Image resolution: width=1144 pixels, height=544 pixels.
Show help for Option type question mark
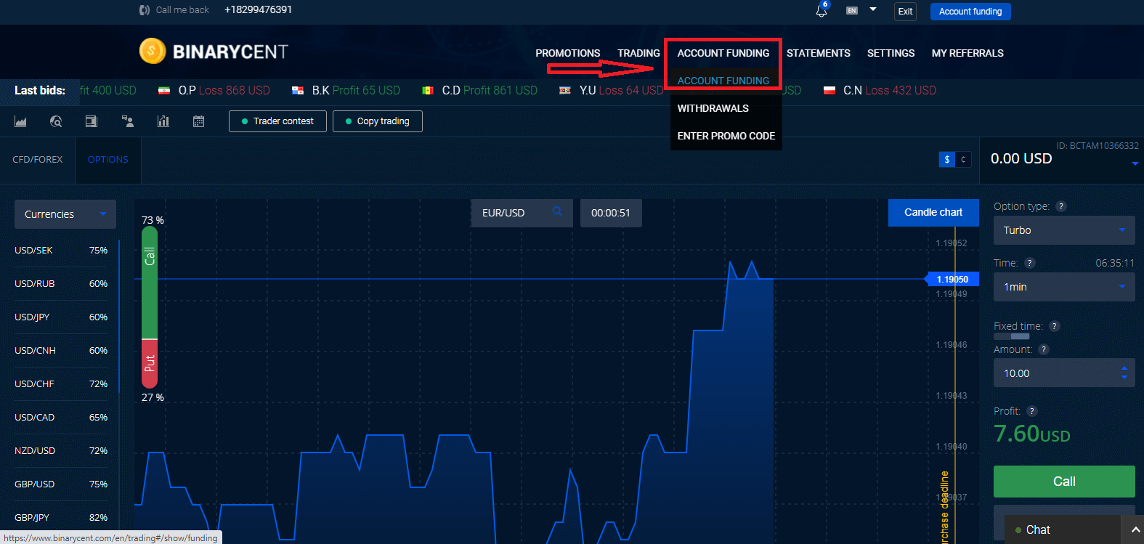click(x=1061, y=206)
